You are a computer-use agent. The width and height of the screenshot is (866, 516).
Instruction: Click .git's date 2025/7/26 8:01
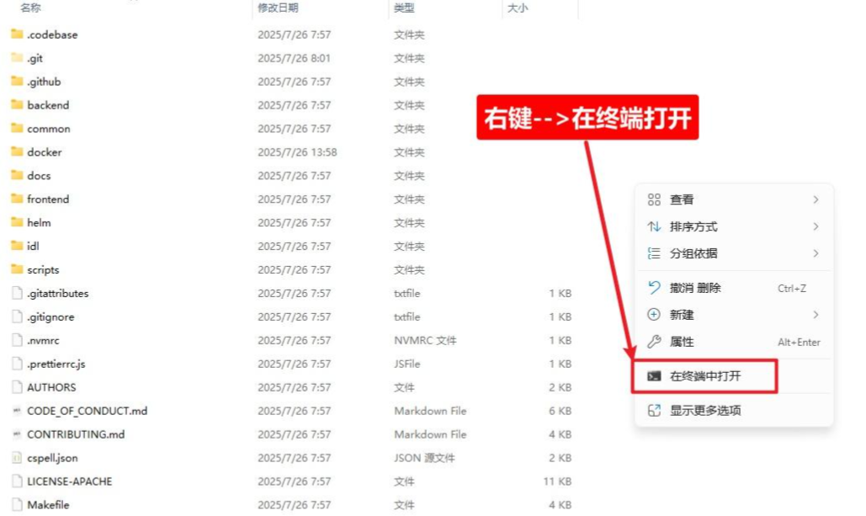click(x=294, y=58)
